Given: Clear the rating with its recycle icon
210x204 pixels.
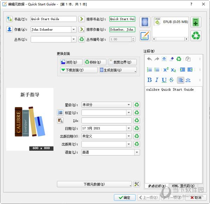Looking at the screenshot, I should click(x=137, y=104).
